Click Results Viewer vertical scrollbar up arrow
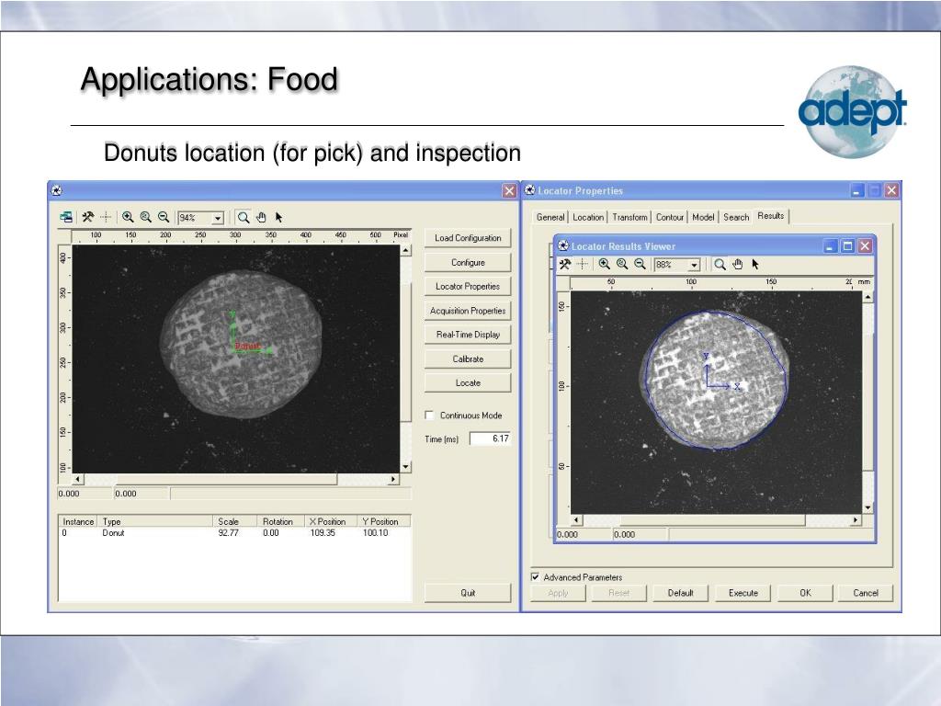 [867, 297]
